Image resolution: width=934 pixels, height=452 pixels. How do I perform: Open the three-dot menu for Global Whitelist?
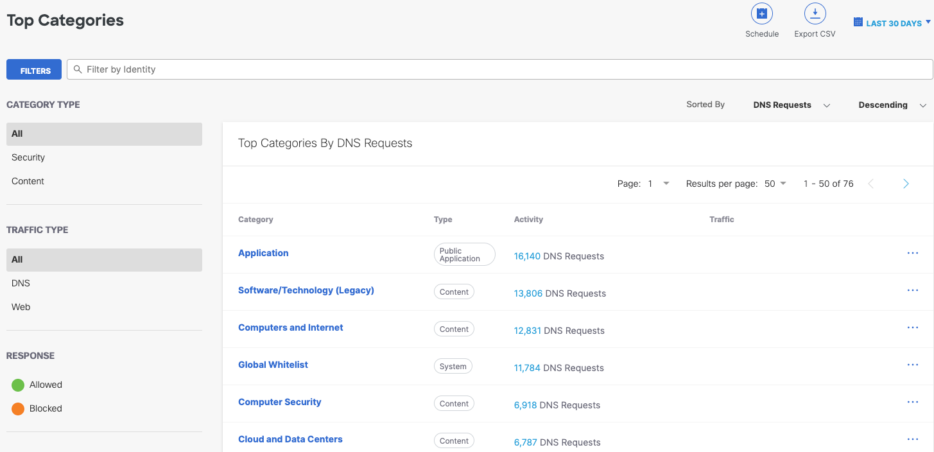tap(913, 365)
